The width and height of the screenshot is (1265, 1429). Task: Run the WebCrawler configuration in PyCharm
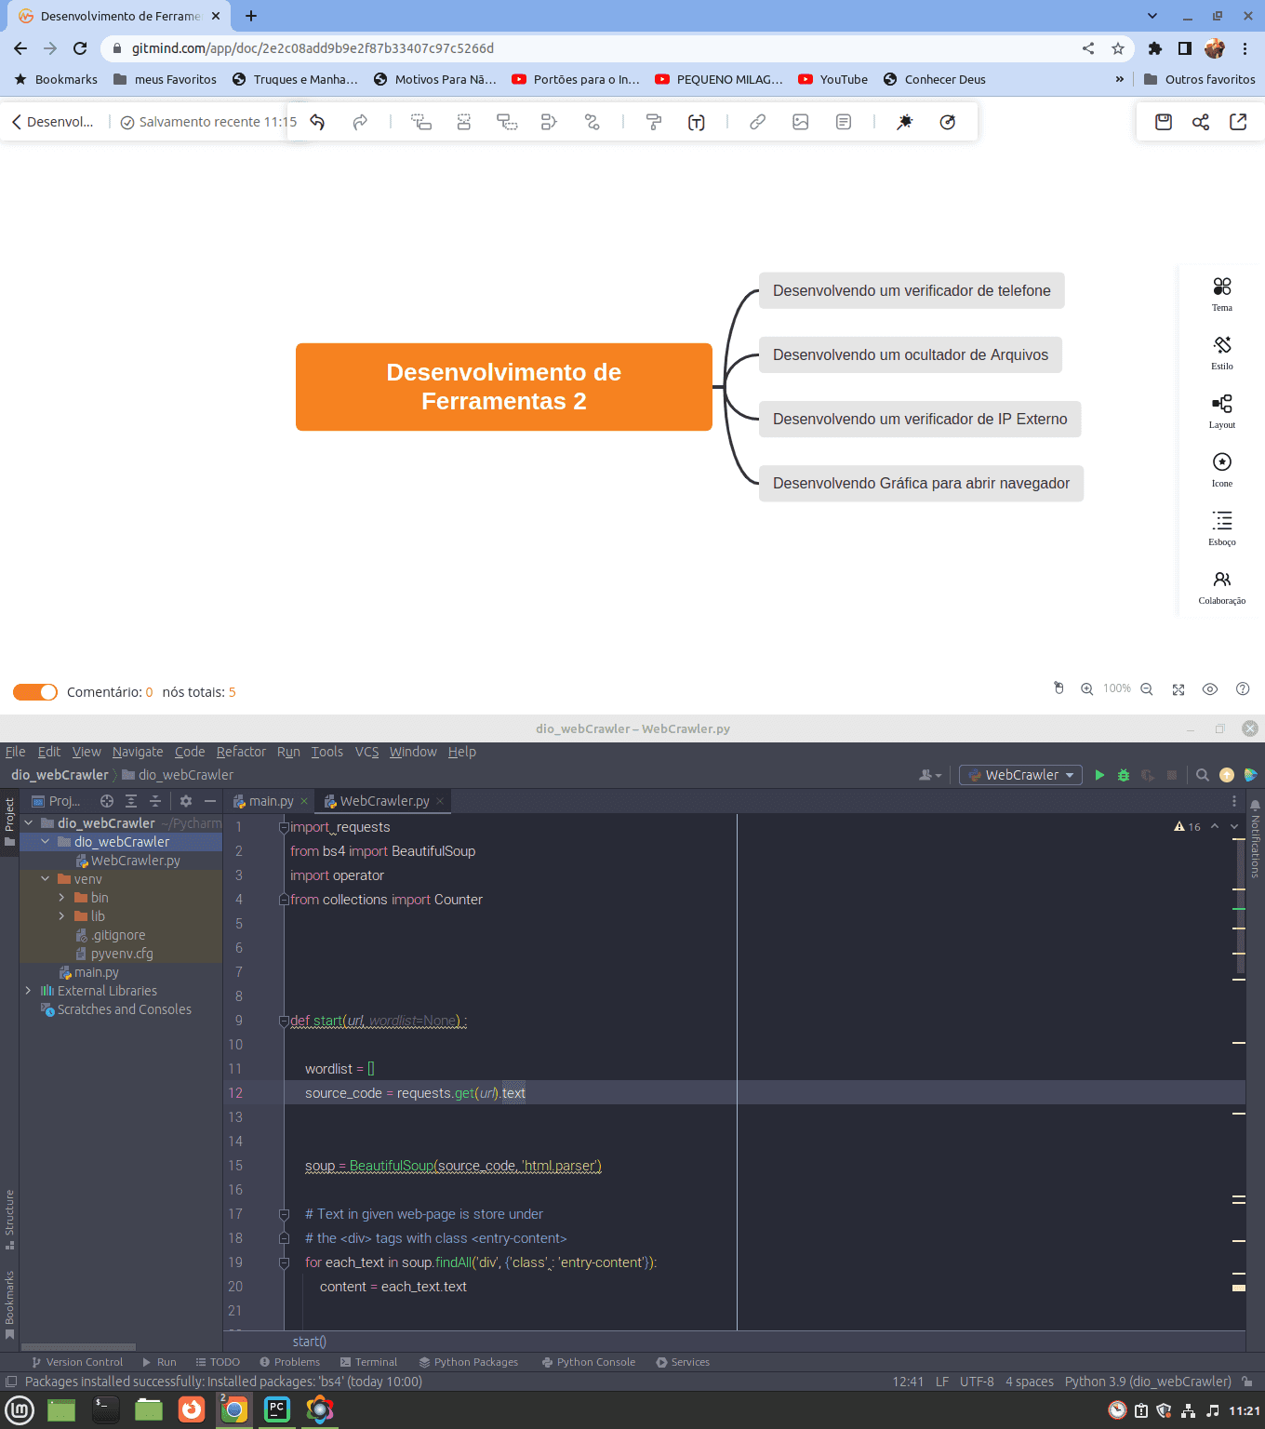1099,774
